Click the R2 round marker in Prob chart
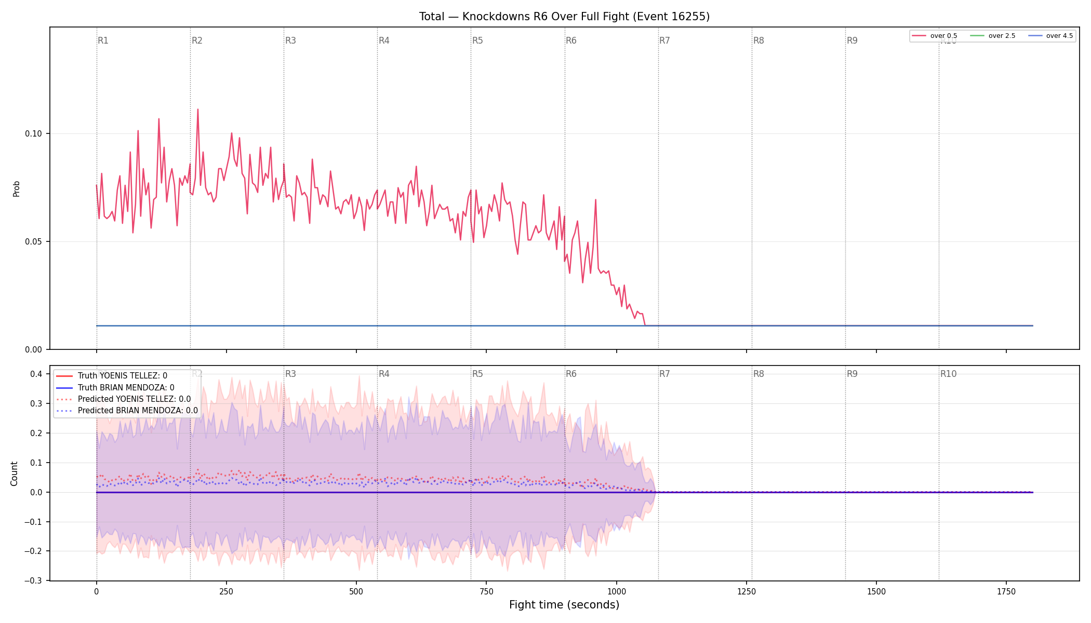This screenshot has height=623, width=1091. click(x=197, y=40)
